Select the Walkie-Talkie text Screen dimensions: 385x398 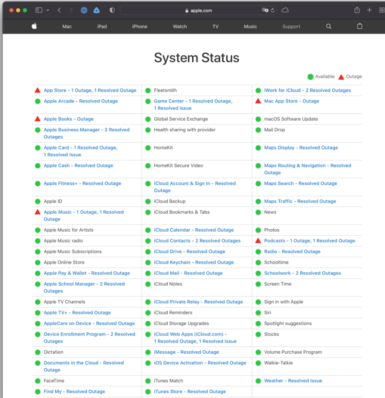click(x=278, y=363)
